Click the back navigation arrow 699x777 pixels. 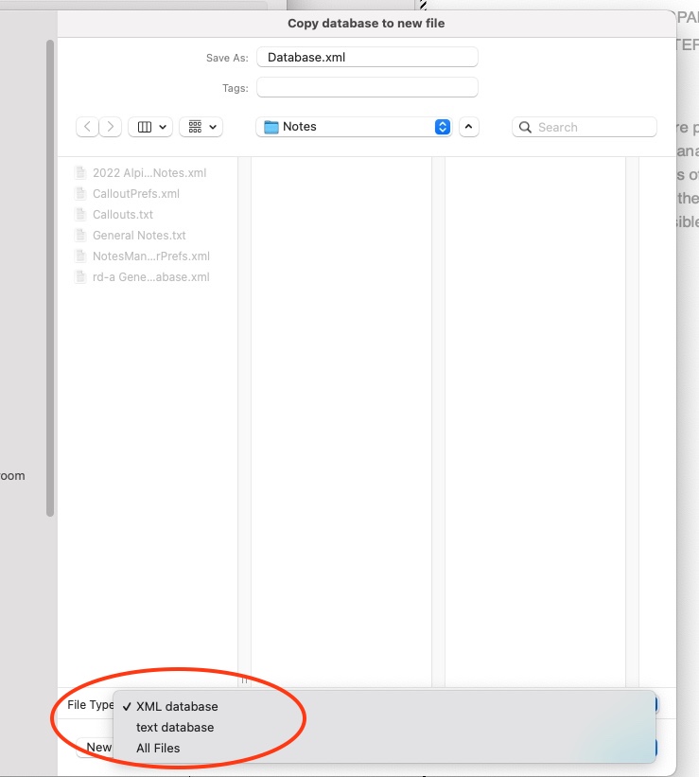88,127
